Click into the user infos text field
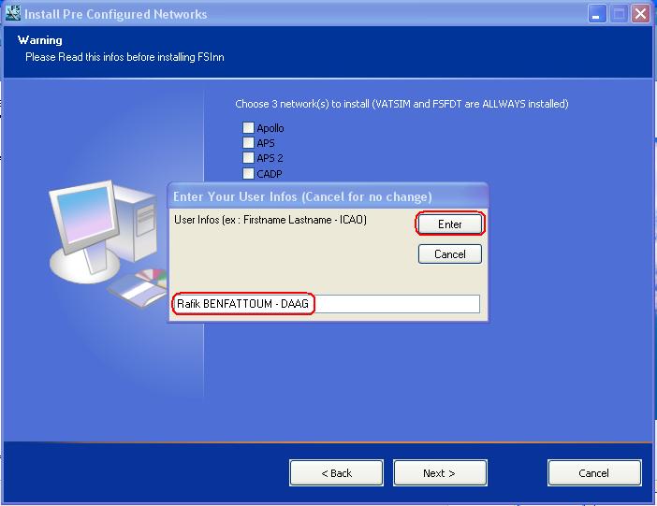This screenshot has height=506, width=657. coord(326,304)
